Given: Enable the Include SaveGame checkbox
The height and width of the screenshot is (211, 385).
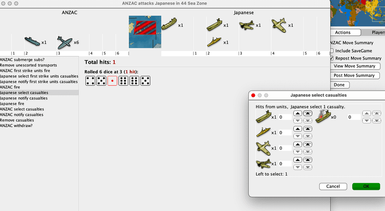Looking at the screenshot, I should click(332, 51).
